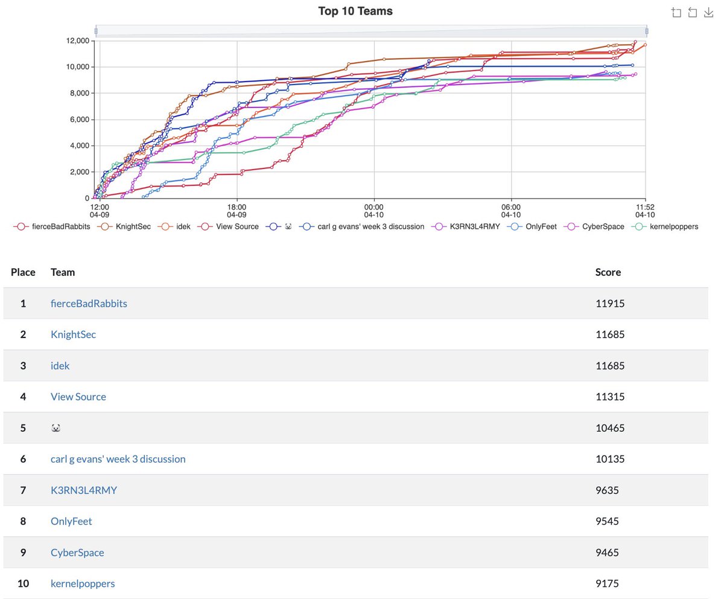This screenshot has height=599, width=724.
Task: Toggle OnlyFeet series in chart legend
Action: point(532,226)
